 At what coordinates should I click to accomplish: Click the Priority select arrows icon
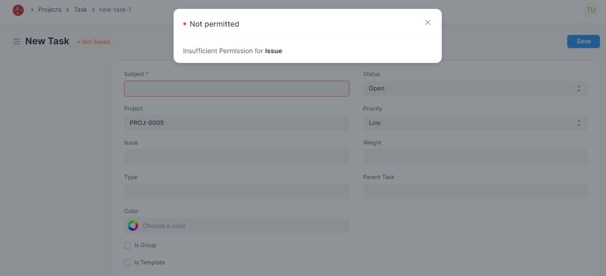click(579, 123)
